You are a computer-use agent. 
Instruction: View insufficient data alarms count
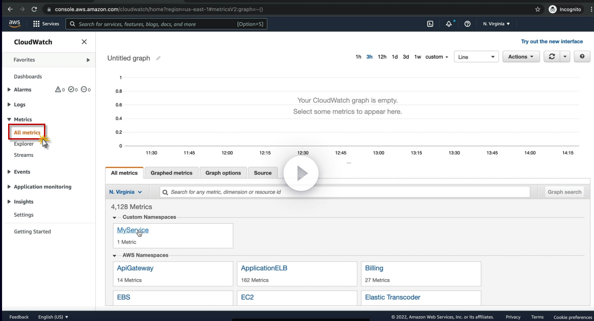click(86, 90)
